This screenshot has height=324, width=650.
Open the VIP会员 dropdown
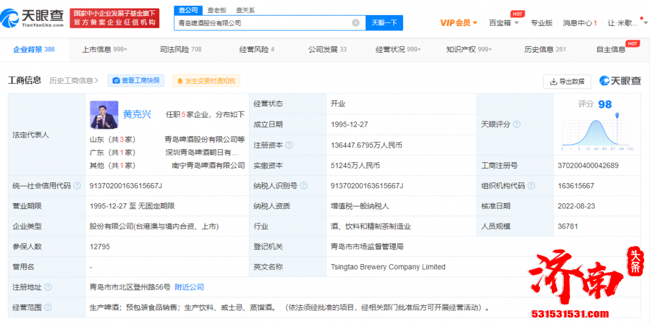(x=458, y=23)
